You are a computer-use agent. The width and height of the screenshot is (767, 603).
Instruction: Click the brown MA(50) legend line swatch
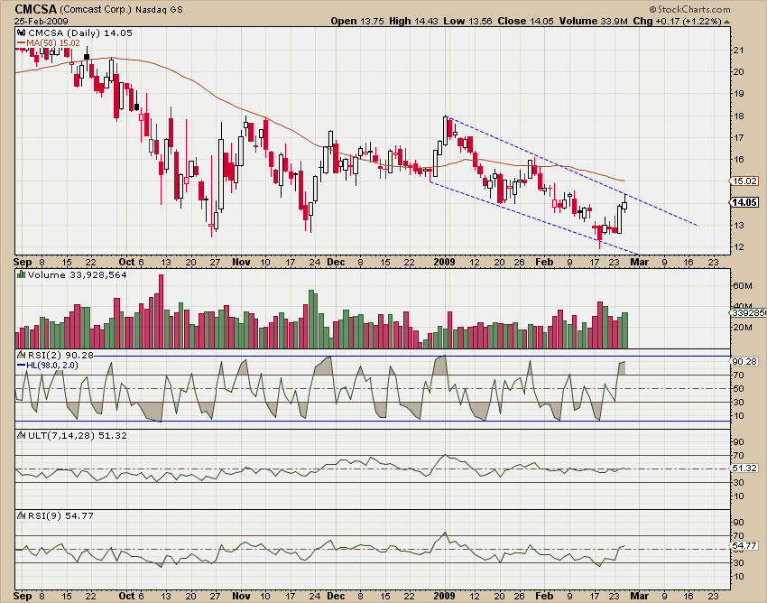pos(21,43)
